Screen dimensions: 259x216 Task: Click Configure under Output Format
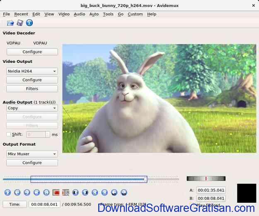[x=32, y=163]
